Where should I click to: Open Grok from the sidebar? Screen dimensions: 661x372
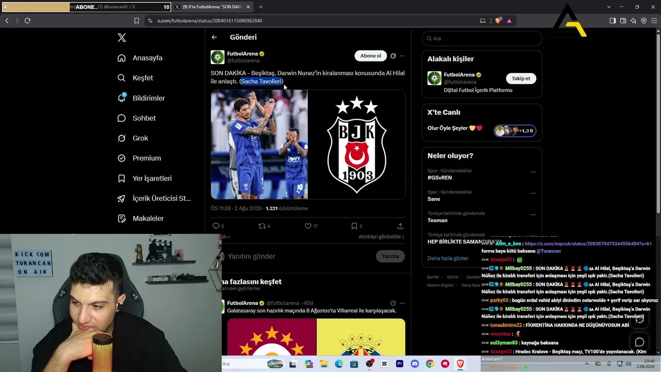click(x=133, y=138)
